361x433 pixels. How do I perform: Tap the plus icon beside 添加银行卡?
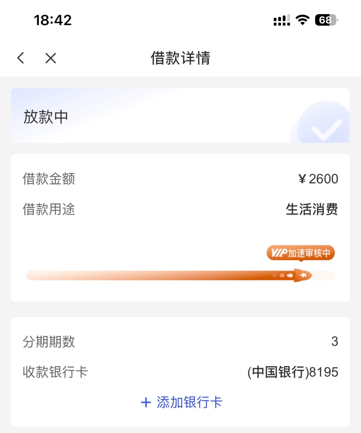pos(146,402)
